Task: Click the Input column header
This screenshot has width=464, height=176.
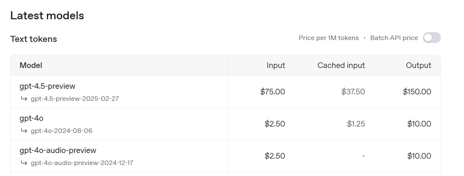Action: (276, 65)
